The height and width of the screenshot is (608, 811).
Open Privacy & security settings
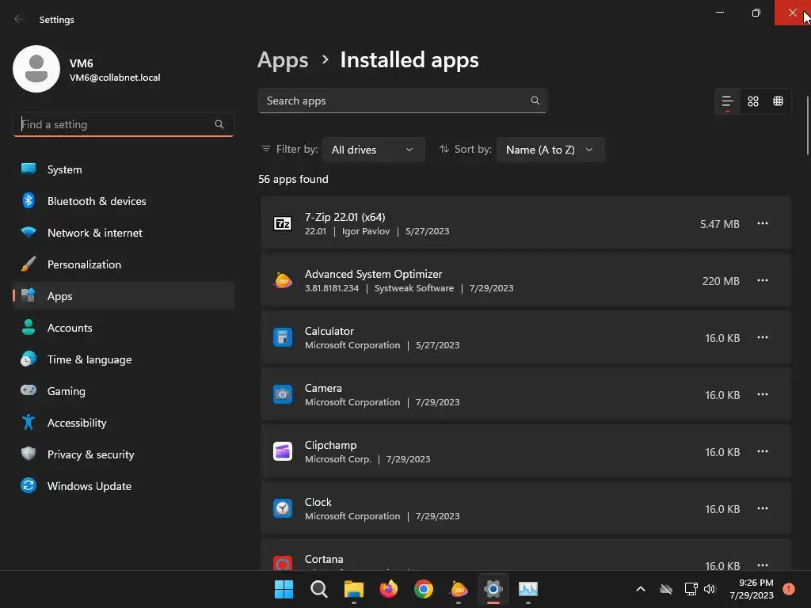click(90, 454)
